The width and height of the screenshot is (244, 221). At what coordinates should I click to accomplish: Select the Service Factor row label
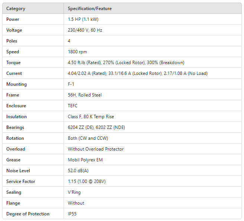click(21, 181)
